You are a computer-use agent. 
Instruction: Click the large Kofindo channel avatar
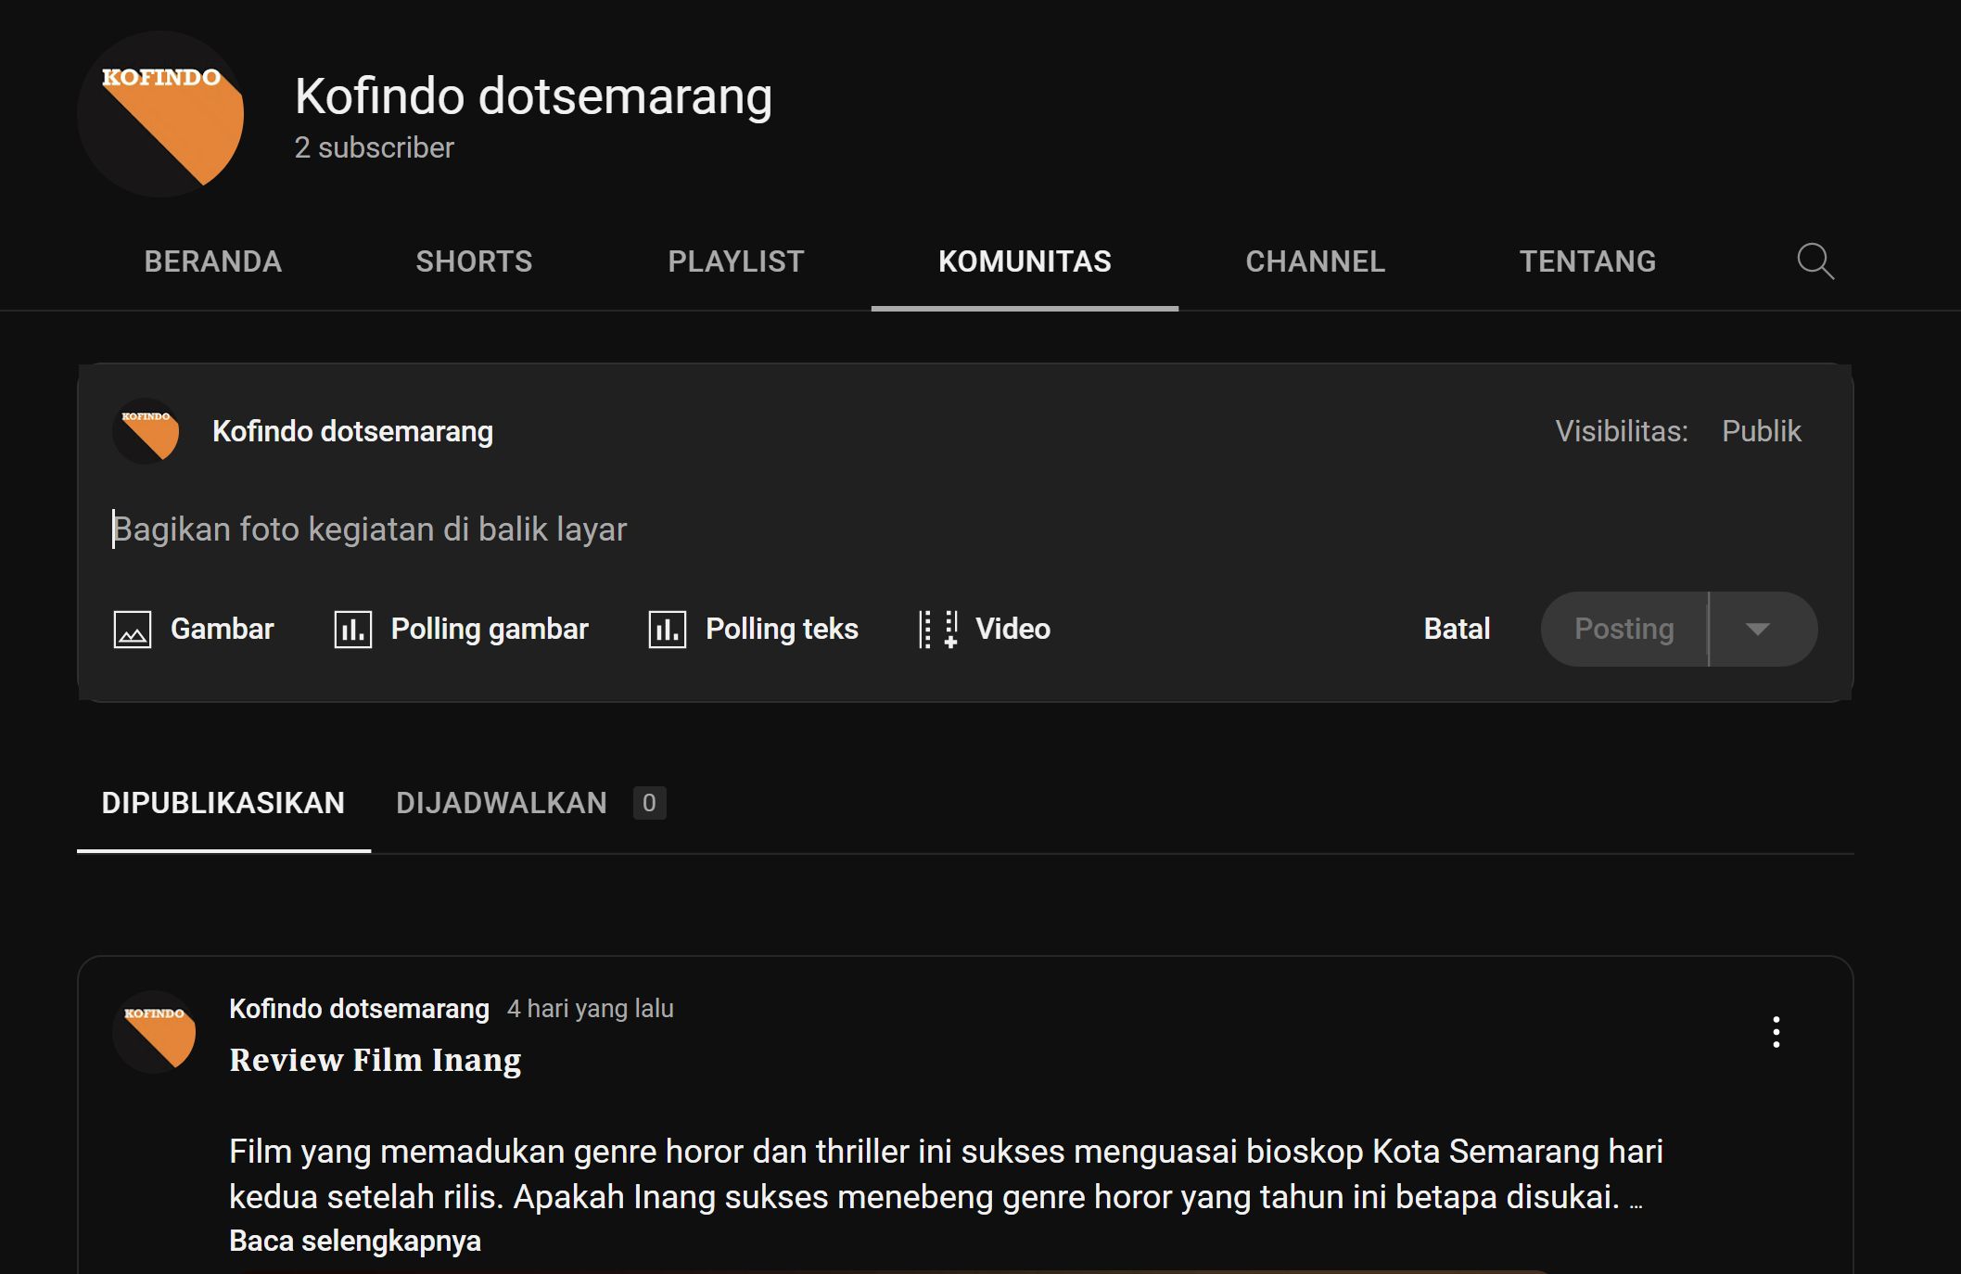[160, 114]
